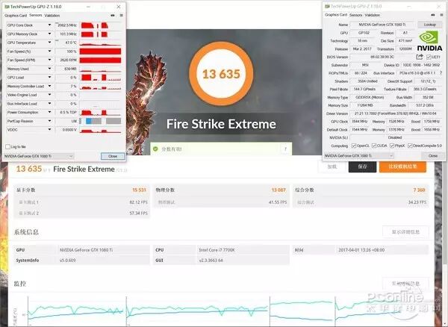
Task: Toggle the OpenCL checkbox
Action: pos(354,146)
